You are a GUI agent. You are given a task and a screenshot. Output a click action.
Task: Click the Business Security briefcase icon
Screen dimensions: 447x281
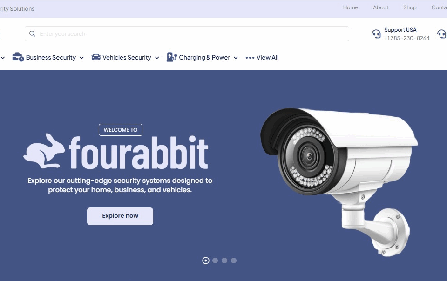18,57
